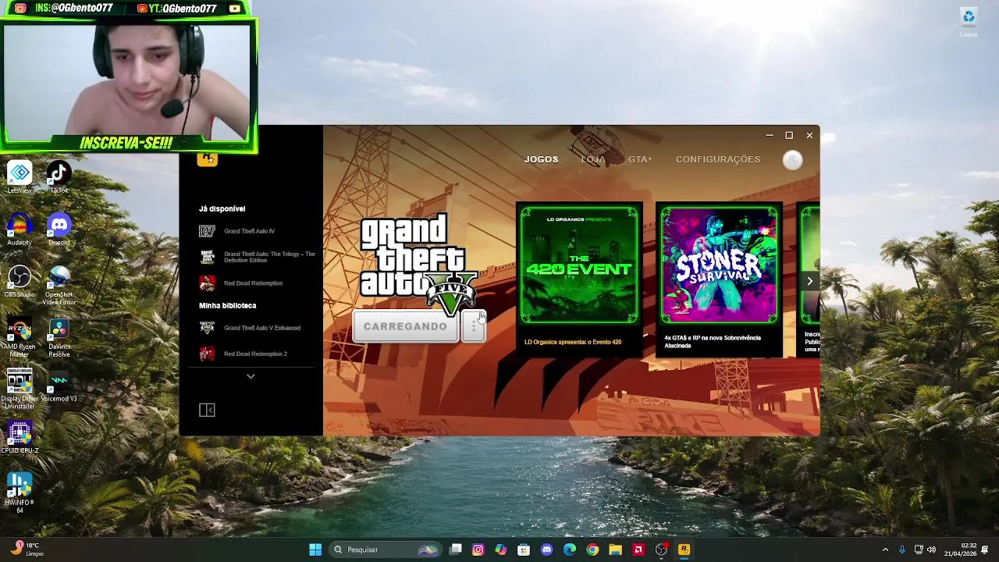The height and width of the screenshot is (562, 999).
Task: Open Microsoft Store on the taskbar
Action: tap(524, 550)
